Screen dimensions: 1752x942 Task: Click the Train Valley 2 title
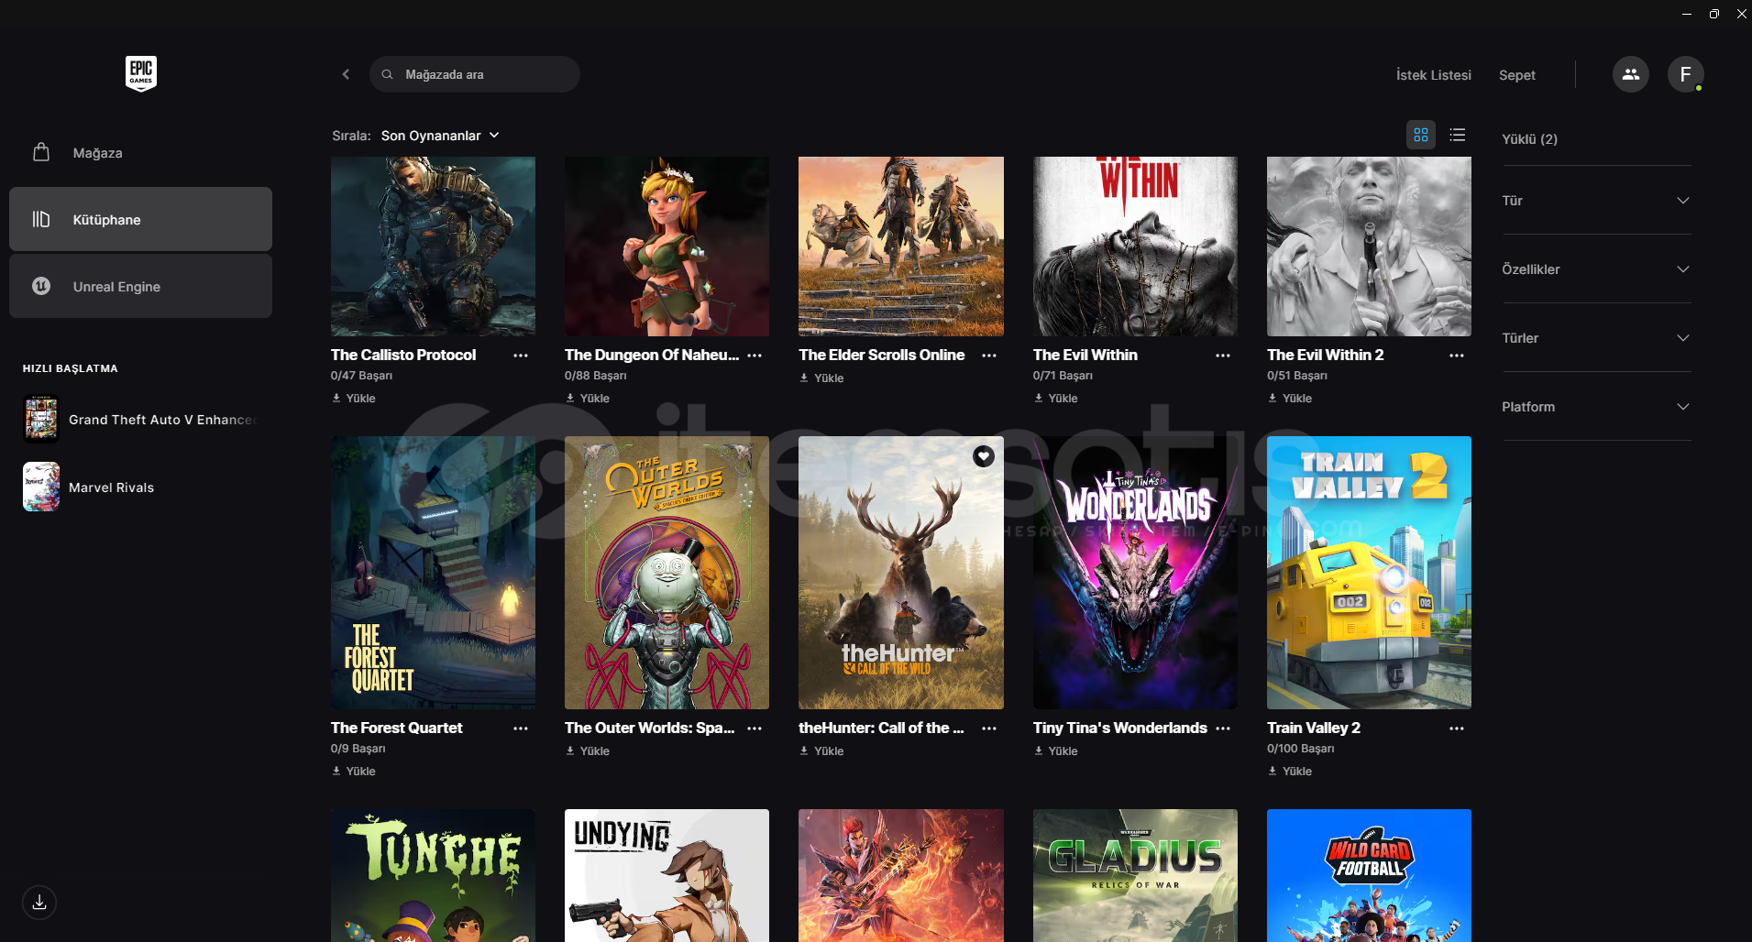click(1313, 728)
